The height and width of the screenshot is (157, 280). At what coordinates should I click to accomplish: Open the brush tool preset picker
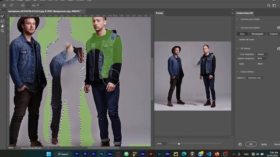pyautogui.click(x=12, y=5)
